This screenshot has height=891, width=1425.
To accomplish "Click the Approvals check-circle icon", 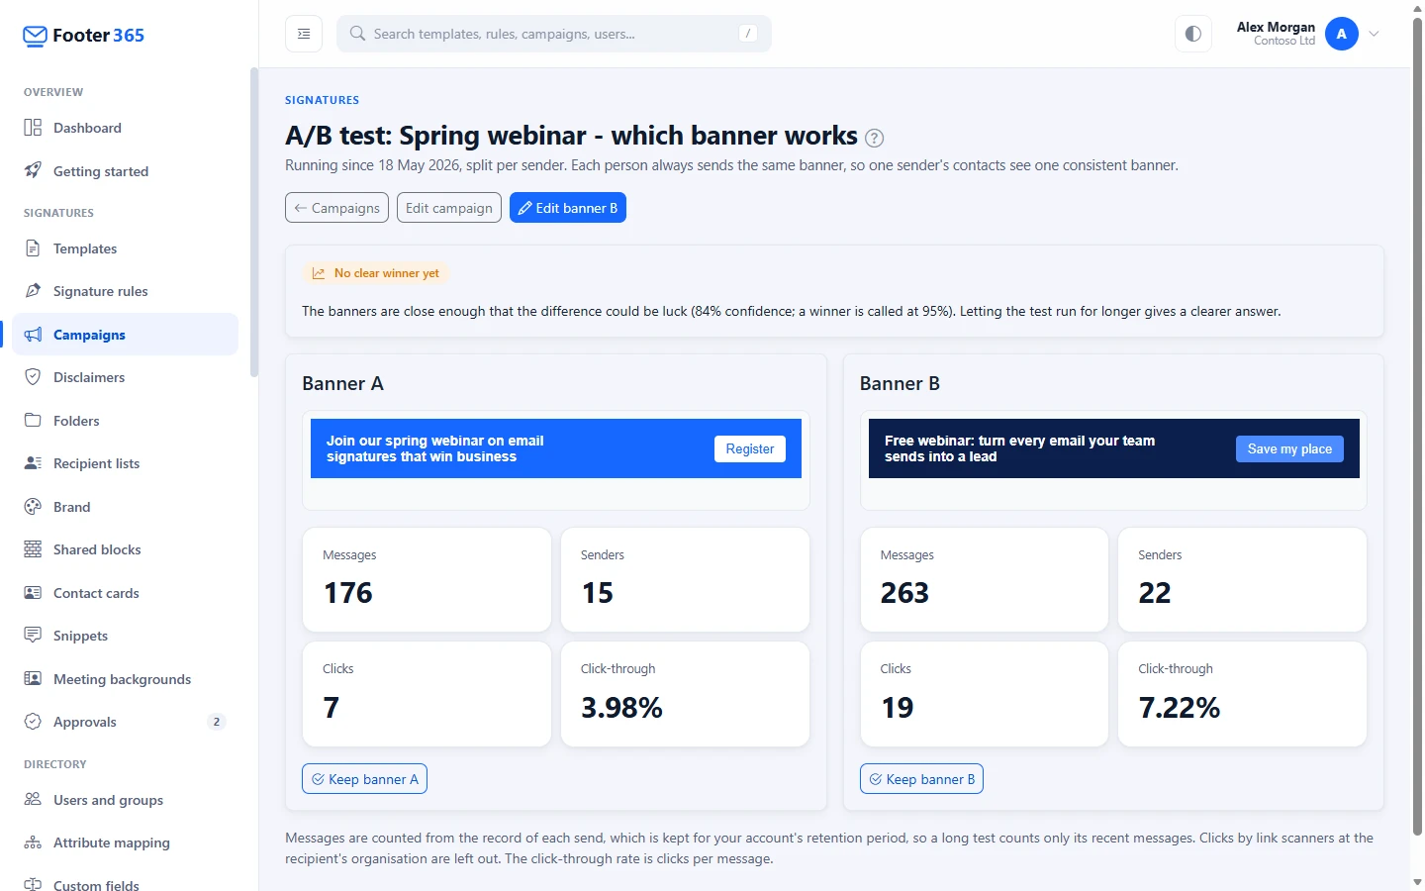I will (x=33, y=722).
